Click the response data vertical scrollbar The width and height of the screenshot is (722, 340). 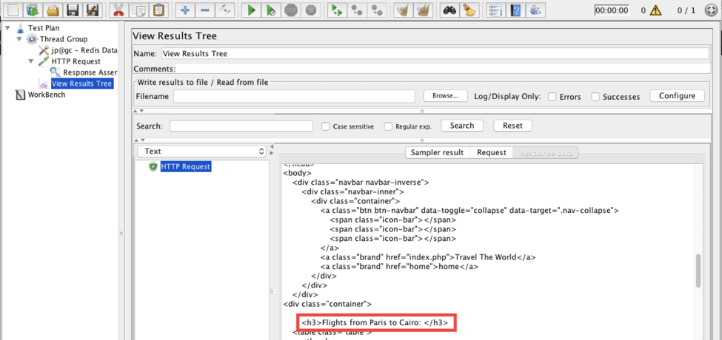(x=699, y=271)
